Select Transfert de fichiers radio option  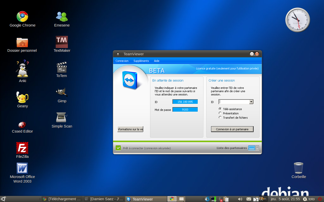pyautogui.click(x=220, y=117)
